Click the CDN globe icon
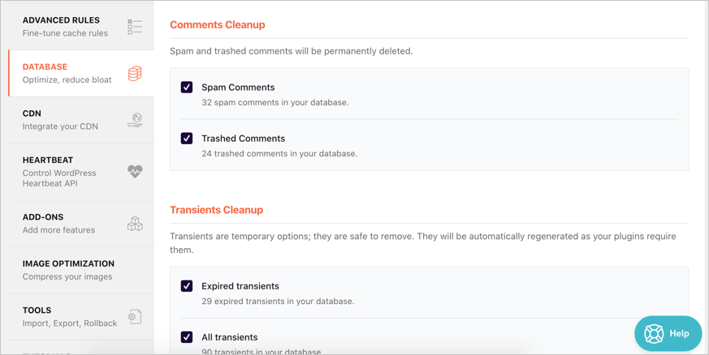 pyautogui.click(x=135, y=121)
